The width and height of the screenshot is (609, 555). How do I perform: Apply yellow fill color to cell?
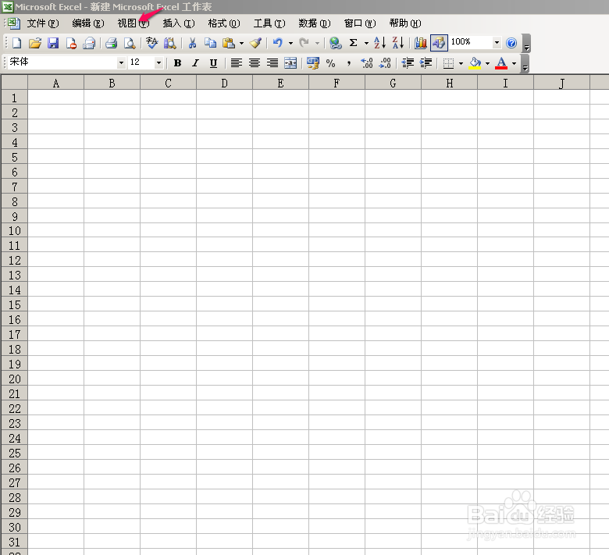pyautogui.click(x=475, y=63)
